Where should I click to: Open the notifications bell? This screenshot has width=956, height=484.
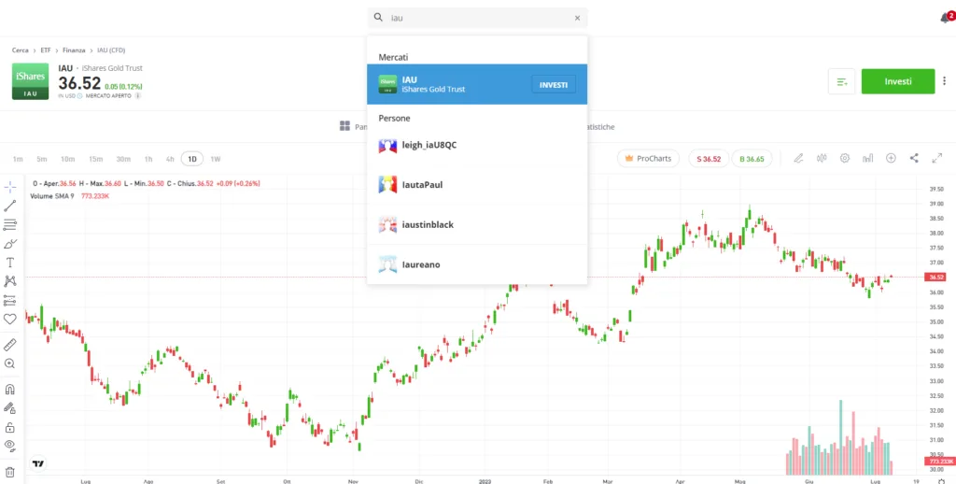point(946,18)
